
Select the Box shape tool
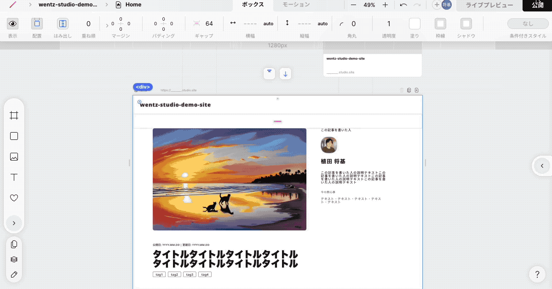point(14,136)
